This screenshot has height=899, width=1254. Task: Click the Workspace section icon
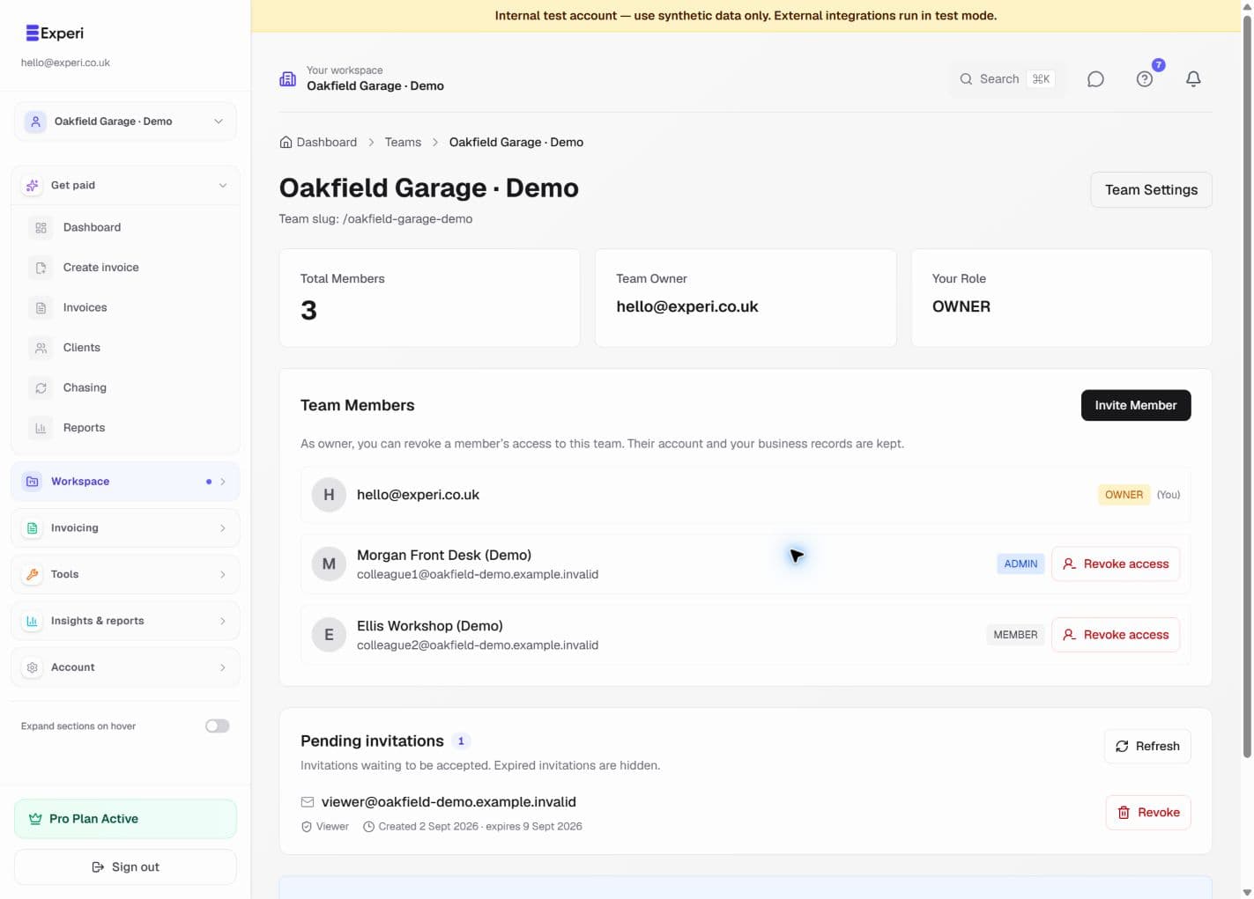pos(33,482)
